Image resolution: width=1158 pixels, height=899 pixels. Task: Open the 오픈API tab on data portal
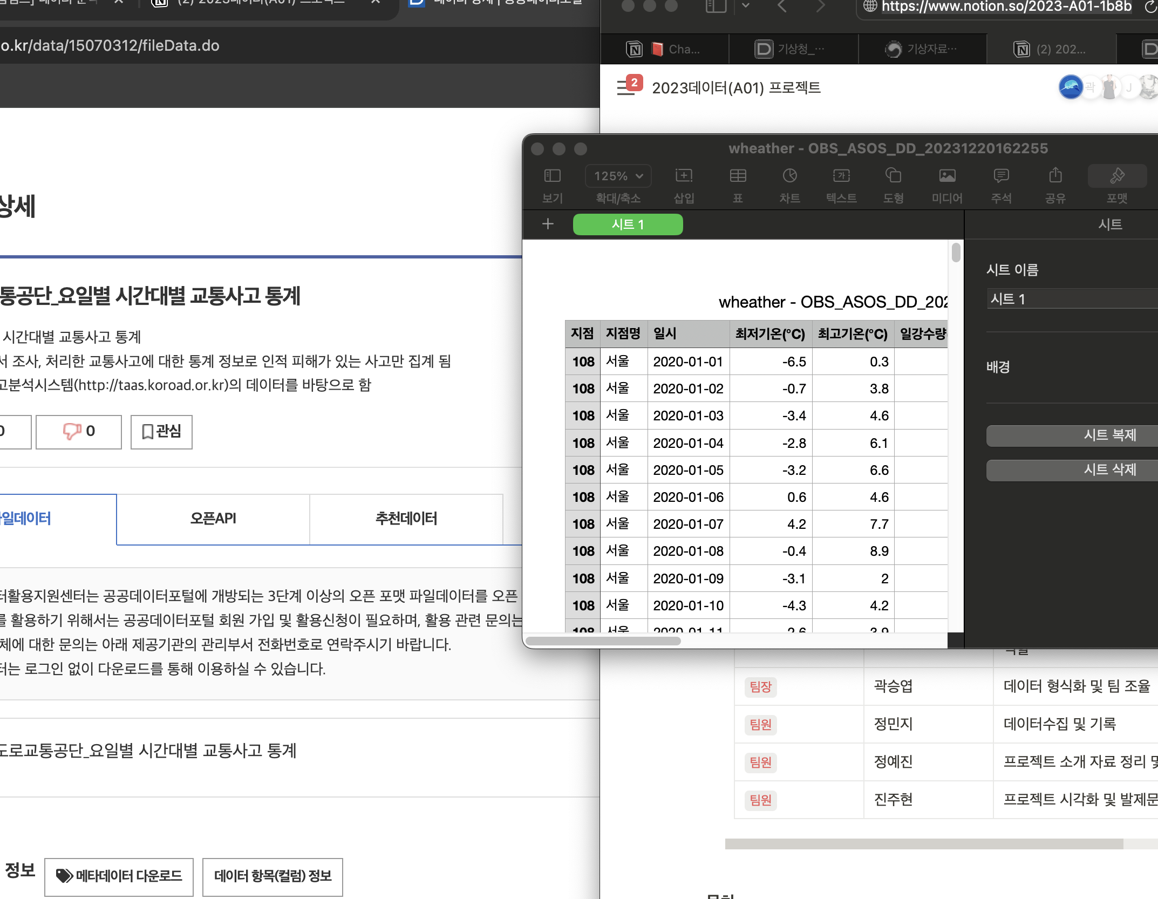point(213,519)
